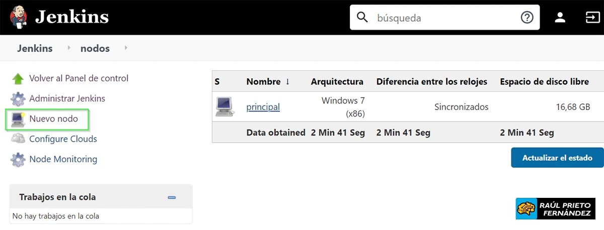Click the search magnifier icon
This screenshot has width=604, height=230.
362,18
